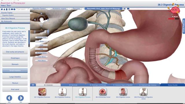The image size is (185, 104).
Task: Rotate the model down with arrow
Action: click(x=41, y=25)
